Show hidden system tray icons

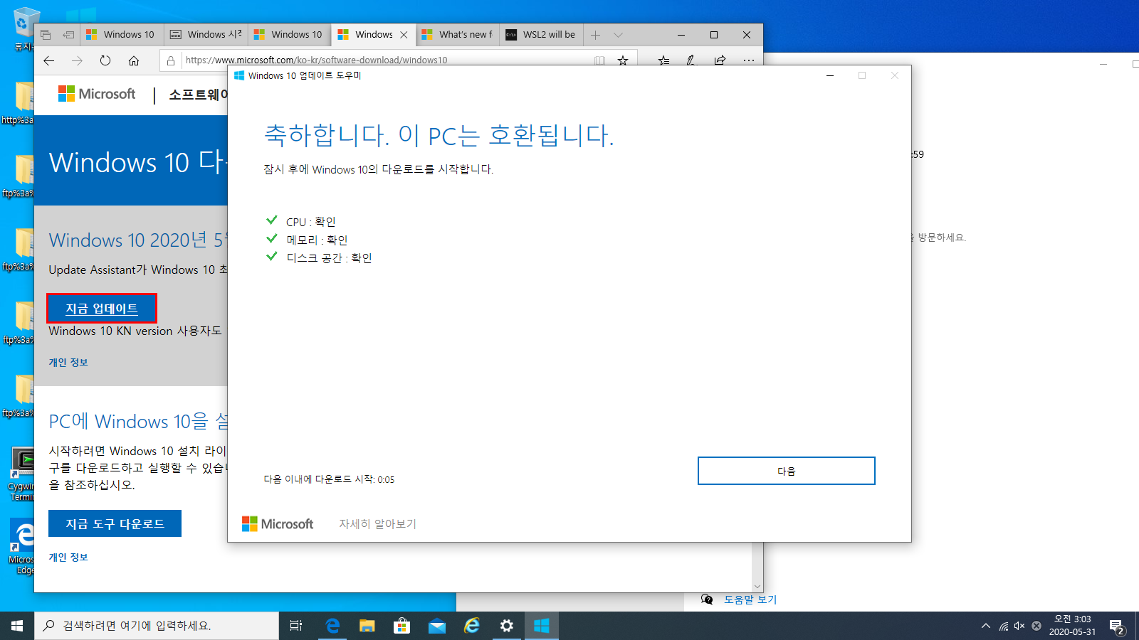(986, 626)
